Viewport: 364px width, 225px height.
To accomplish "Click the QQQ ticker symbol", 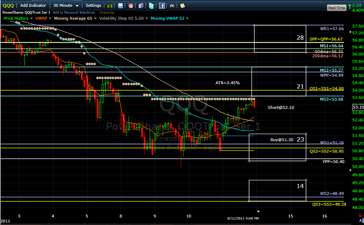I will point(8,5).
